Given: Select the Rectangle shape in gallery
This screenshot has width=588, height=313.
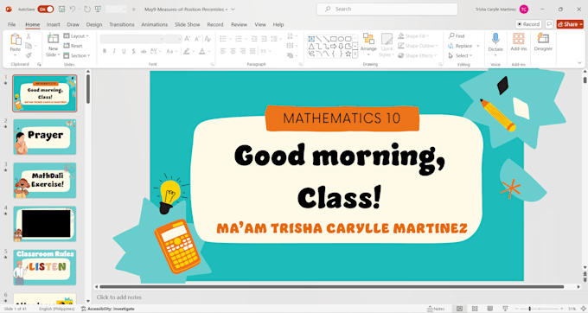Looking at the screenshot, I should tap(334, 39).
